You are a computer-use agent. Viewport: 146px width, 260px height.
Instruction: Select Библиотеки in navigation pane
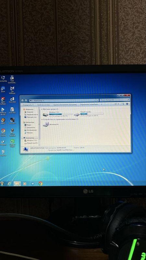tap(29, 123)
